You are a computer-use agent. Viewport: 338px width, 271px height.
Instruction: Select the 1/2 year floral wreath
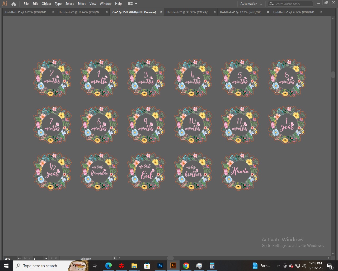52,171
